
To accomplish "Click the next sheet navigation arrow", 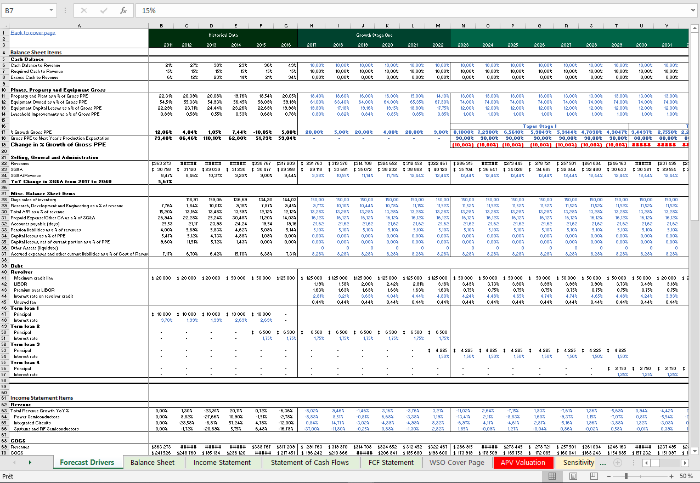I will (x=30, y=463).
